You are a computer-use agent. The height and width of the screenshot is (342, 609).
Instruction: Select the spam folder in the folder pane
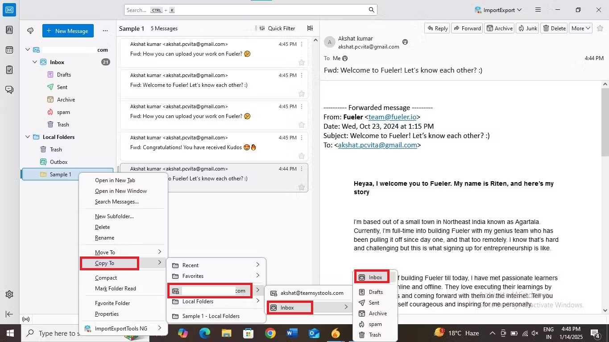tap(63, 112)
